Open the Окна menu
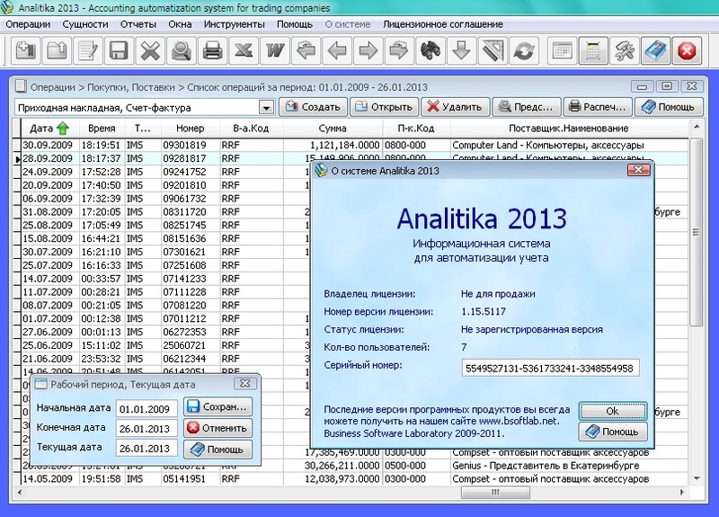 coord(180,24)
